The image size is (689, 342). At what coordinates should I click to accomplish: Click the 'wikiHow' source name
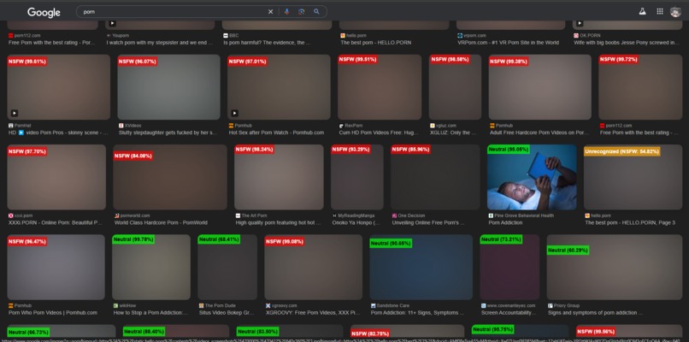[129, 305]
